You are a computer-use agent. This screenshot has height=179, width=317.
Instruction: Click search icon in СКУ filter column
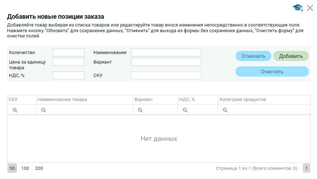pos(15,110)
